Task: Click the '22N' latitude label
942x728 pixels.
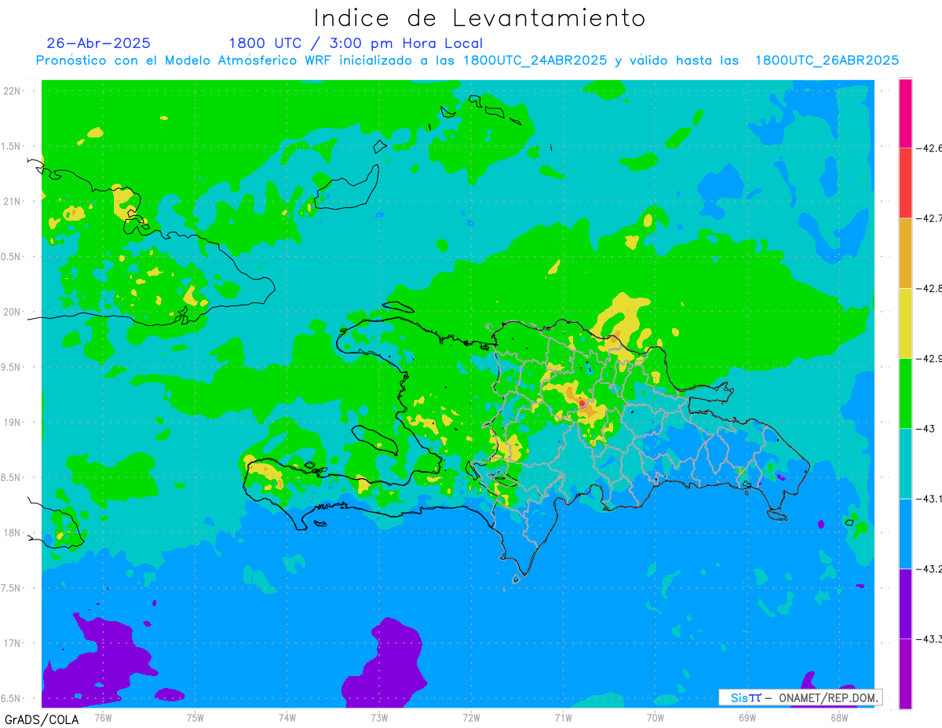Action: (x=13, y=91)
